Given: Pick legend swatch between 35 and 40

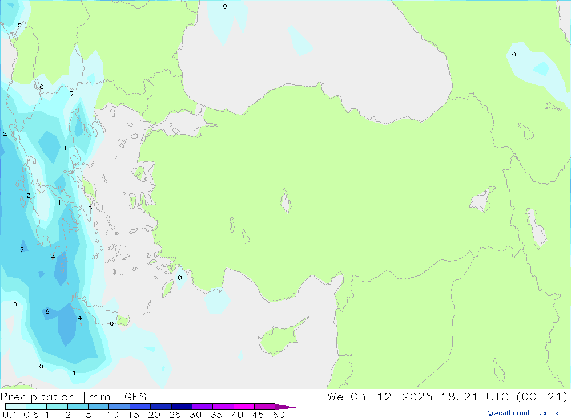Looking at the screenshot, I should (223, 407).
